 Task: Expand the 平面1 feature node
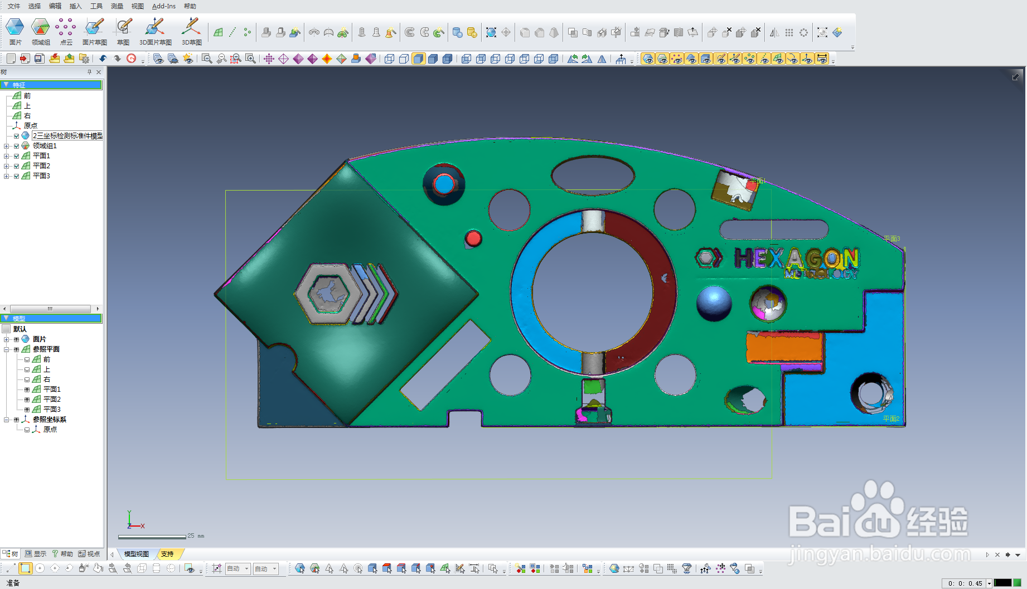coord(6,156)
